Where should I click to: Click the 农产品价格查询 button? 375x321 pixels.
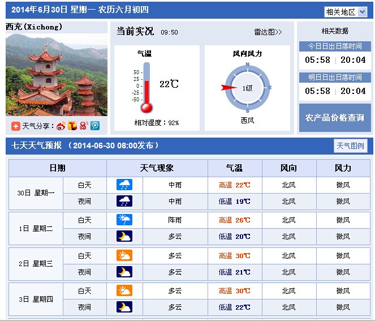tap(335, 118)
